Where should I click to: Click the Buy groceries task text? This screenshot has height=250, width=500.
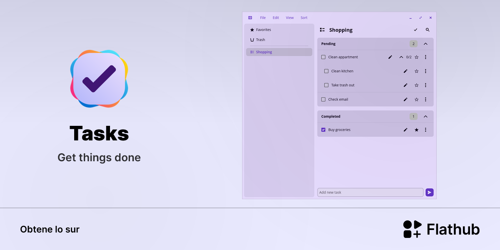[339, 130]
